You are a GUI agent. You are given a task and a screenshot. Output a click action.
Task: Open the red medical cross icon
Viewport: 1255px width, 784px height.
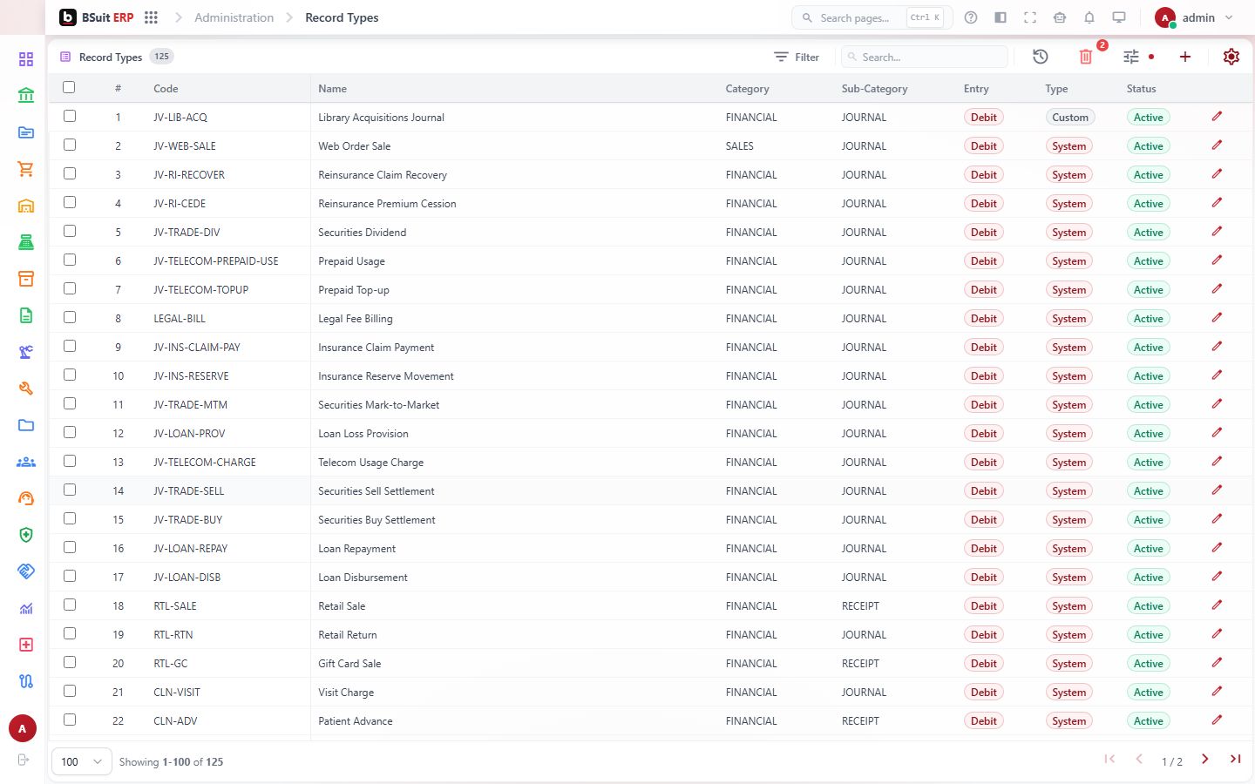pyautogui.click(x=26, y=645)
